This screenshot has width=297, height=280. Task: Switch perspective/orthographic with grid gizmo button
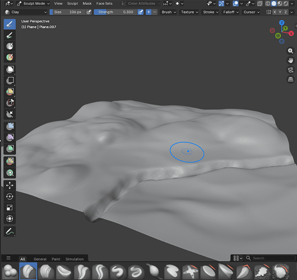coord(290,80)
